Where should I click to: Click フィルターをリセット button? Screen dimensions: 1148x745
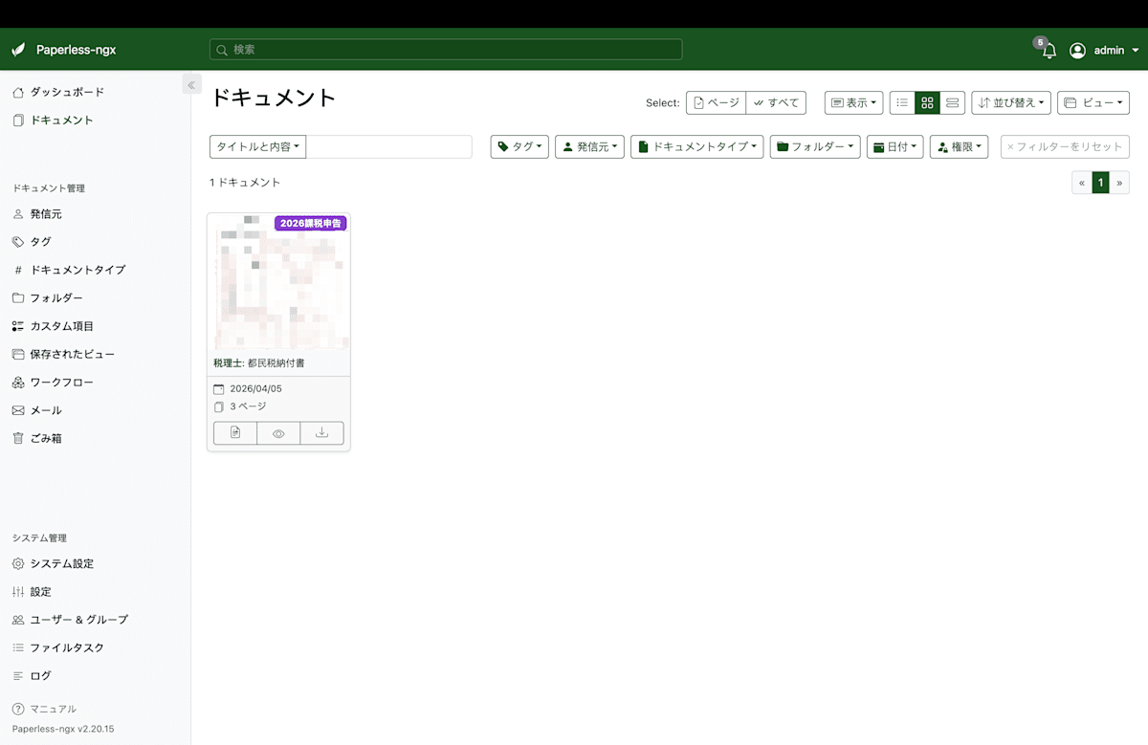click(x=1065, y=147)
